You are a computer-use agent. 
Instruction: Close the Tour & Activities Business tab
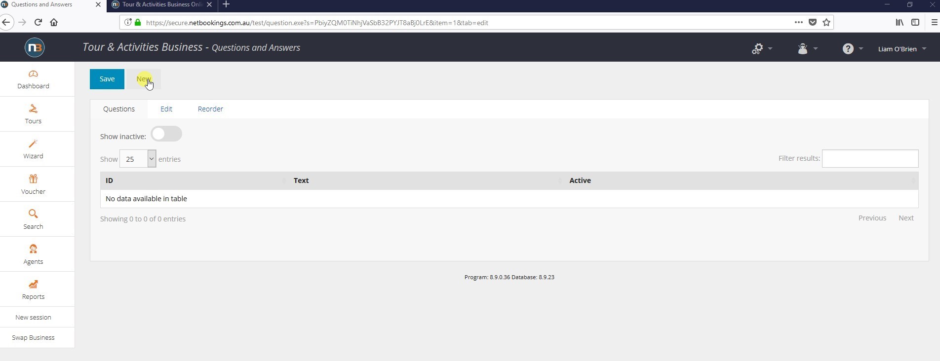pos(209,4)
